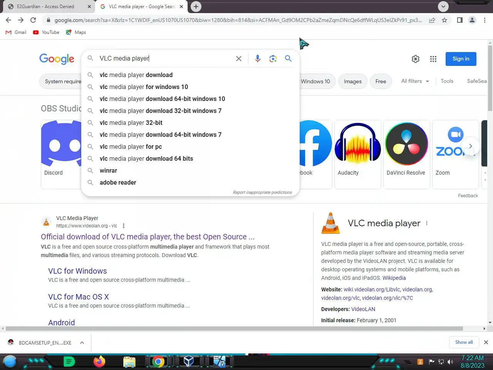This screenshot has height=370, width=493.
Task: Share this page icon in address bar
Action: coord(432,20)
